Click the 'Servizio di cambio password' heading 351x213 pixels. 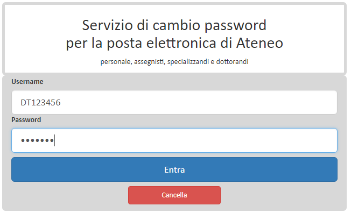point(174,25)
